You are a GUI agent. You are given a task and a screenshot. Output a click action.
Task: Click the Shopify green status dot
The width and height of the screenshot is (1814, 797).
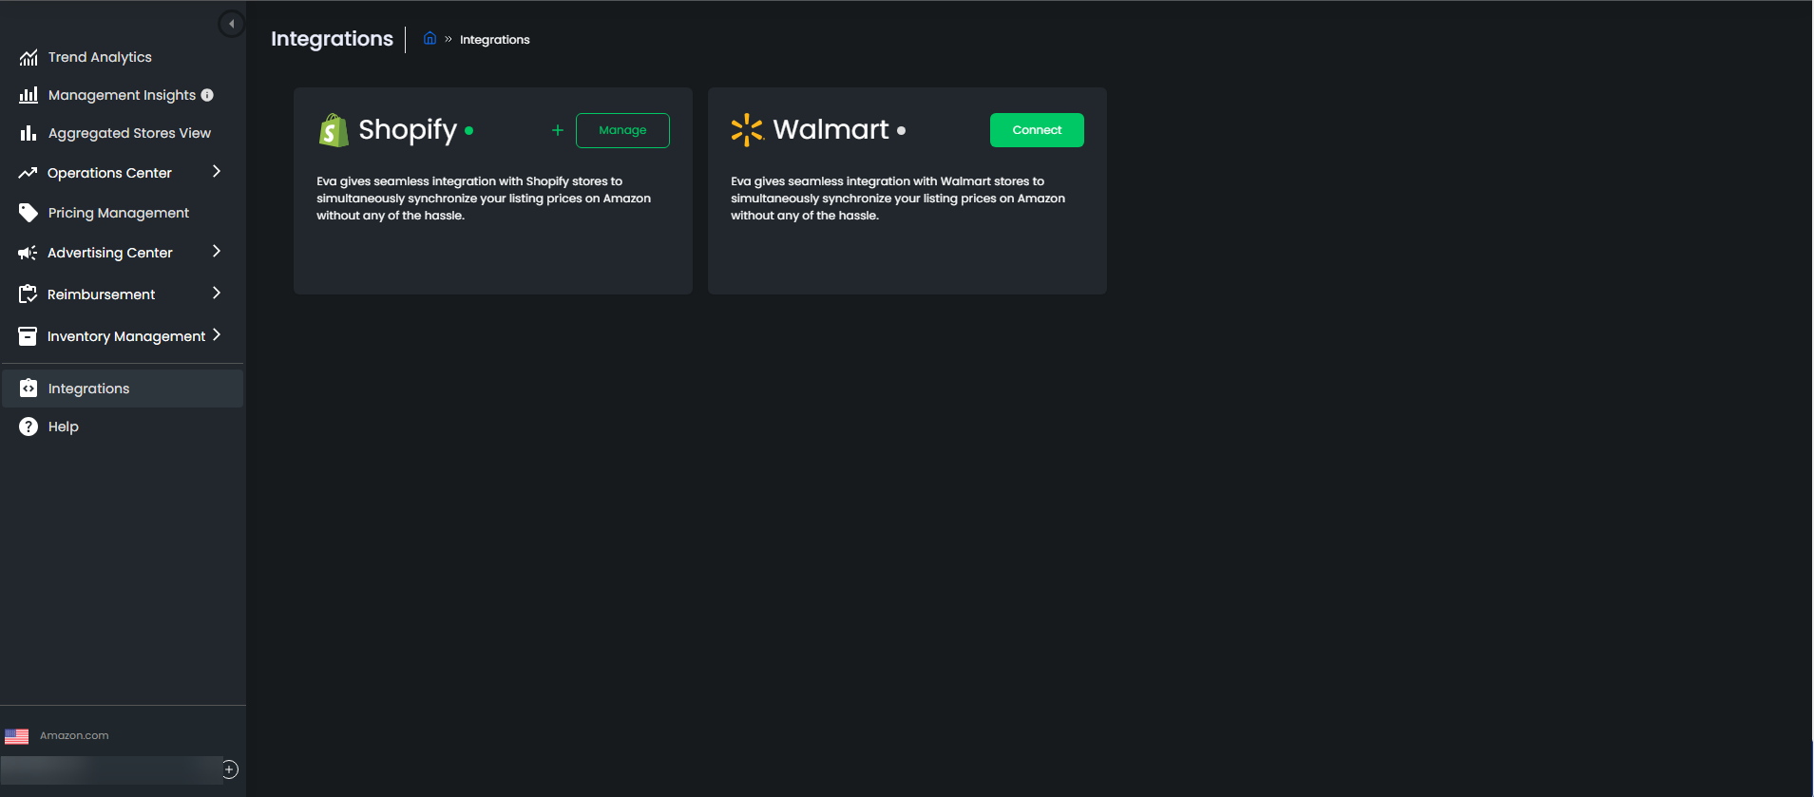click(x=469, y=131)
